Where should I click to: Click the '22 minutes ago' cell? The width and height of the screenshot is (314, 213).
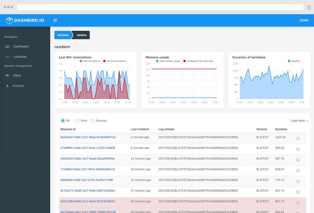tap(141, 180)
